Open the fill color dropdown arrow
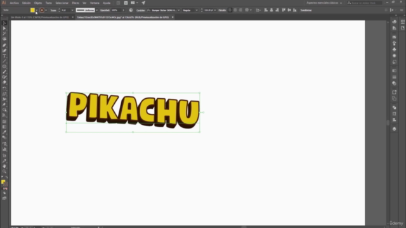 coord(37,10)
